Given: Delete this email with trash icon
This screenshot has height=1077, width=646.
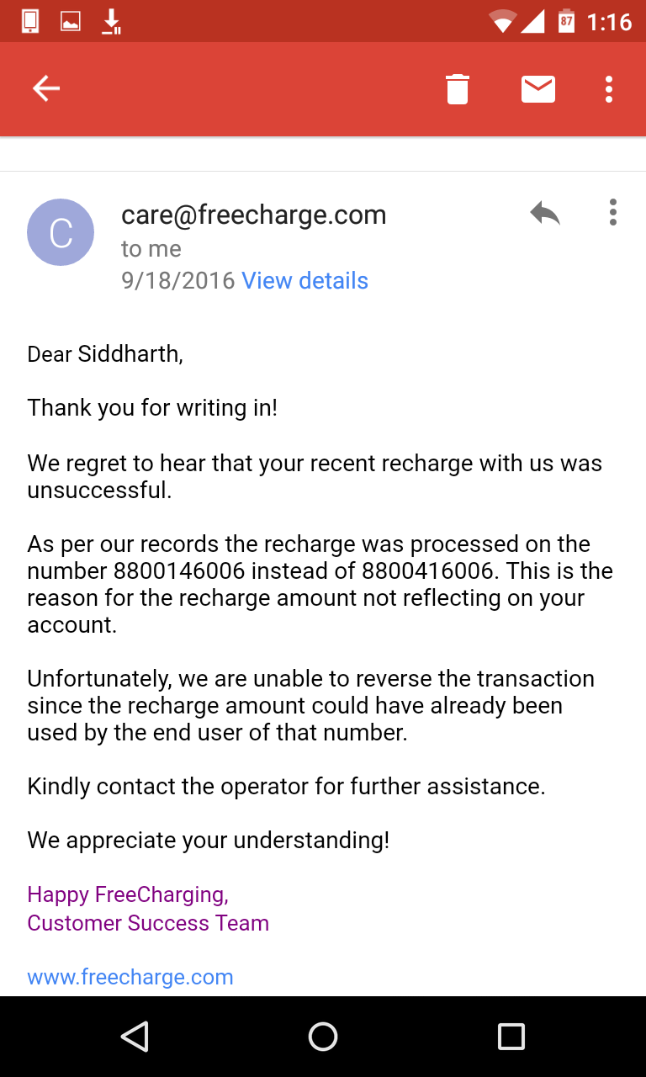Looking at the screenshot, I should click(x=458, y=88).
